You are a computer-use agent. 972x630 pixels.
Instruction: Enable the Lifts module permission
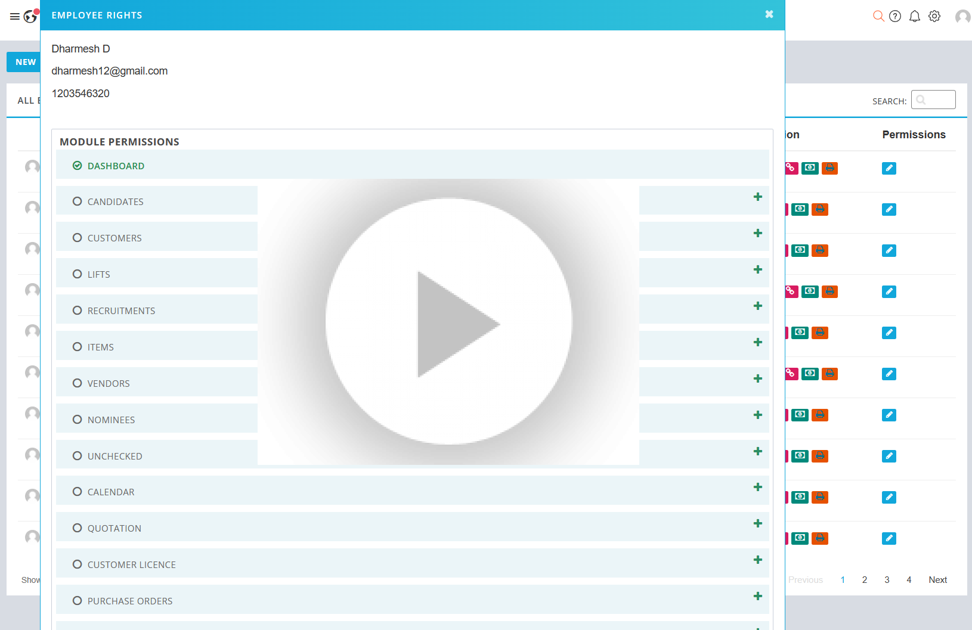point(77,274)
